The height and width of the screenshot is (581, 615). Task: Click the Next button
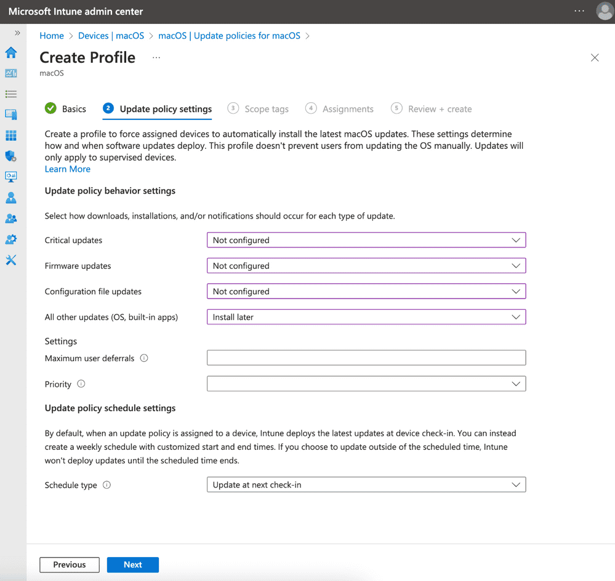pos(132,564)
